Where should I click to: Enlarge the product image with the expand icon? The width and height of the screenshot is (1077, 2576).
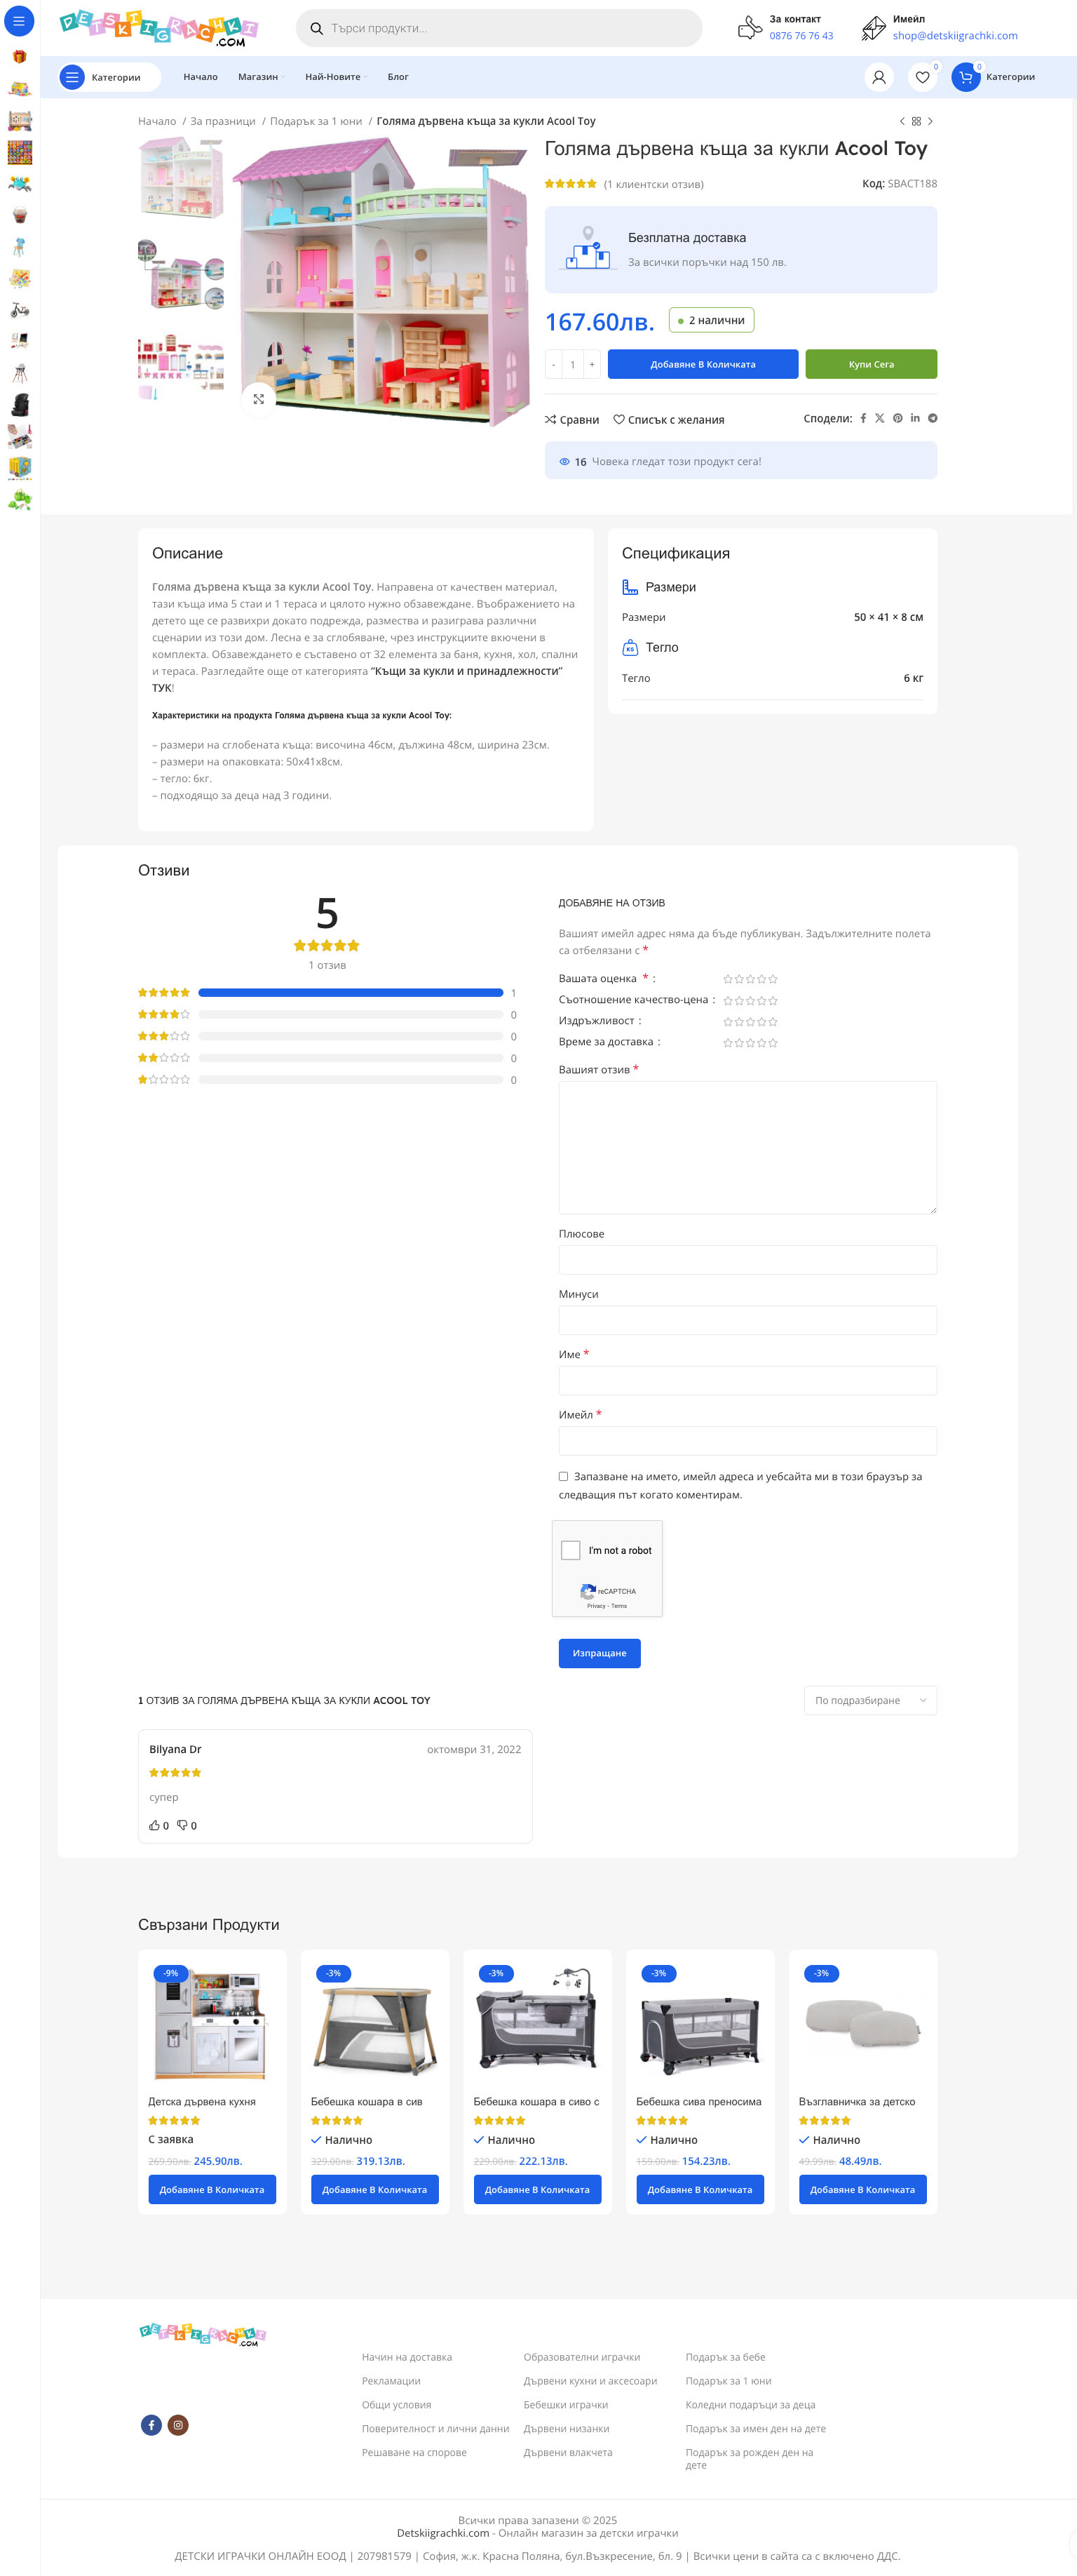click(259, 399)
